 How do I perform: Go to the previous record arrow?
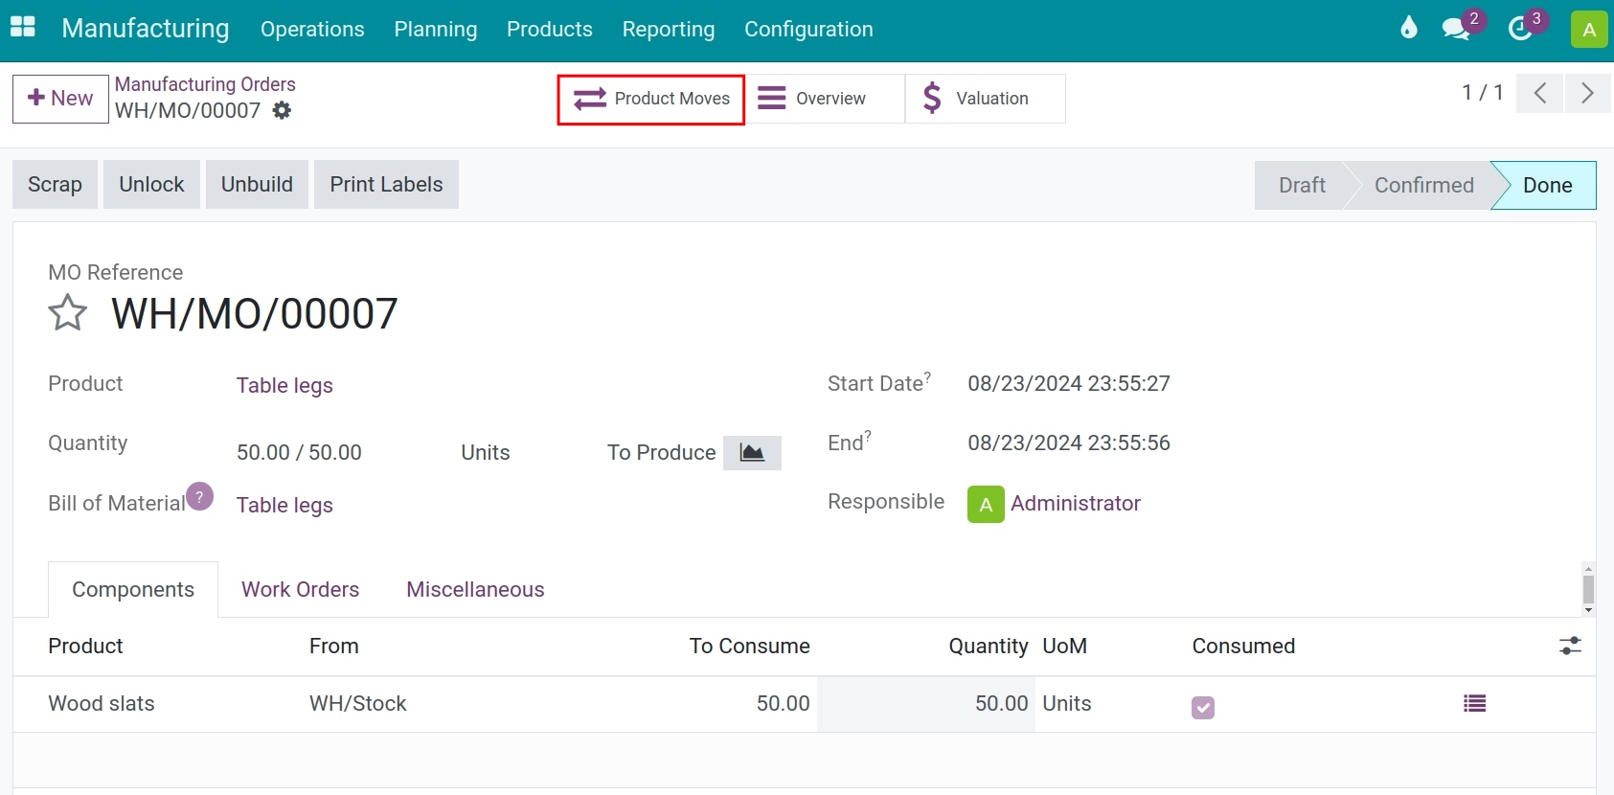click(1540, 93)
